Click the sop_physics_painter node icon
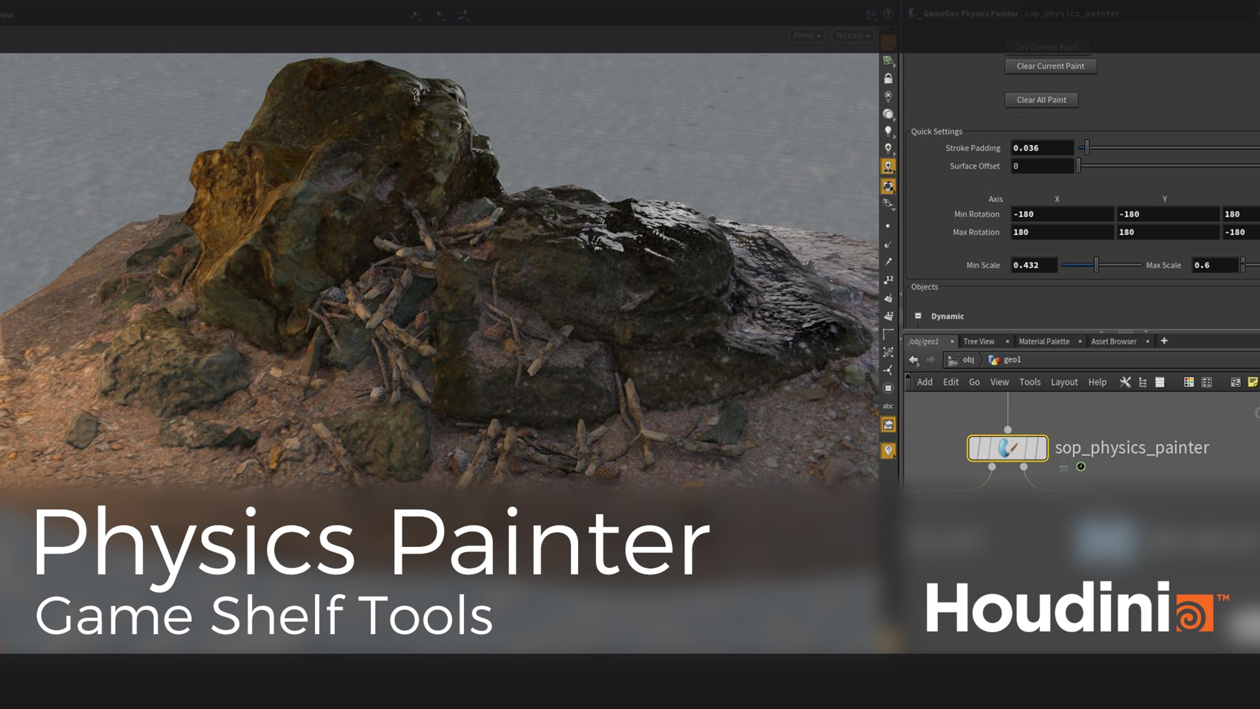The height and width of the screenshot is (709, 1260). point(1007,448)
